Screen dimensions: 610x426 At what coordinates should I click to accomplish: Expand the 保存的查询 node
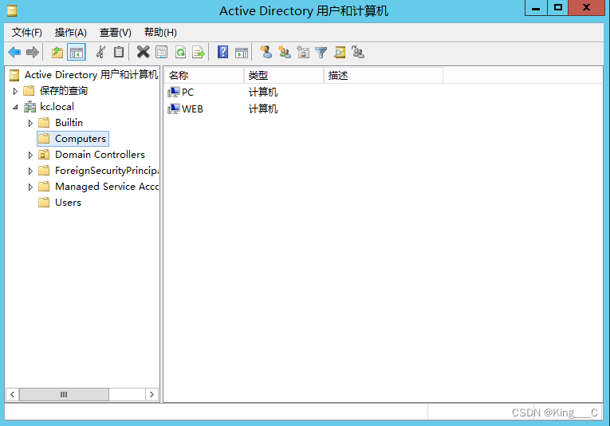[x=15, y=91]
